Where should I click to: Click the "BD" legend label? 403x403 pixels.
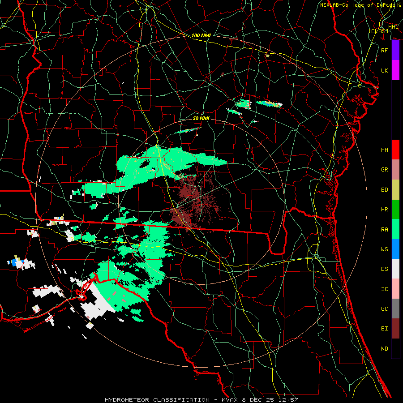(x=384, y=190)
